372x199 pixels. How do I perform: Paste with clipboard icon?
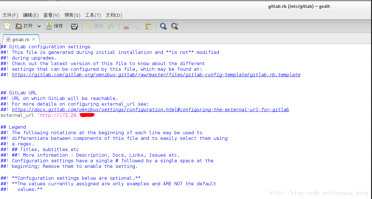point(149,26)
